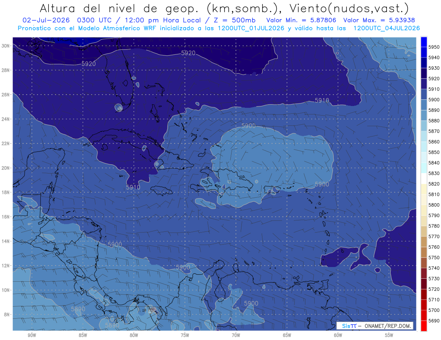
Task: Click the 5700 value in the color legend
Action: 434,310
